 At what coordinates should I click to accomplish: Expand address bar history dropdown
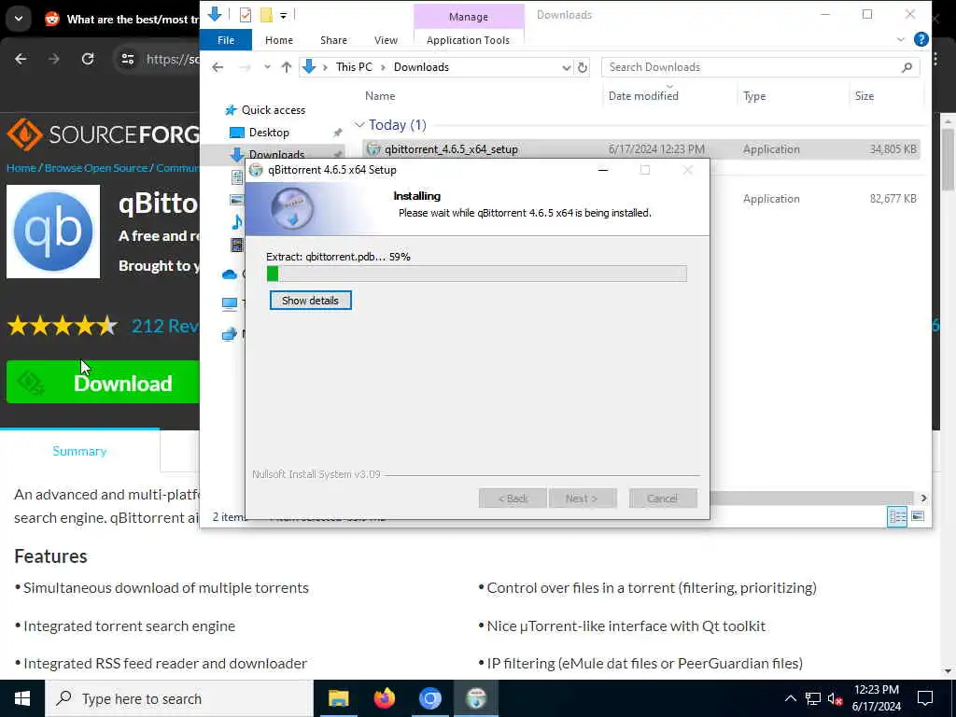coord(567,67)
